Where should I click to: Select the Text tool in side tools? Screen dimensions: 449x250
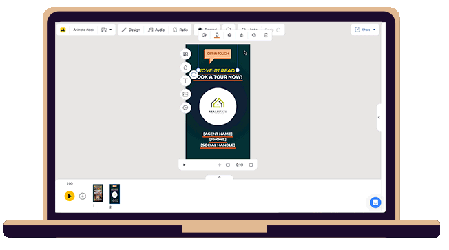pyautogui.click(x=185, y=81)
